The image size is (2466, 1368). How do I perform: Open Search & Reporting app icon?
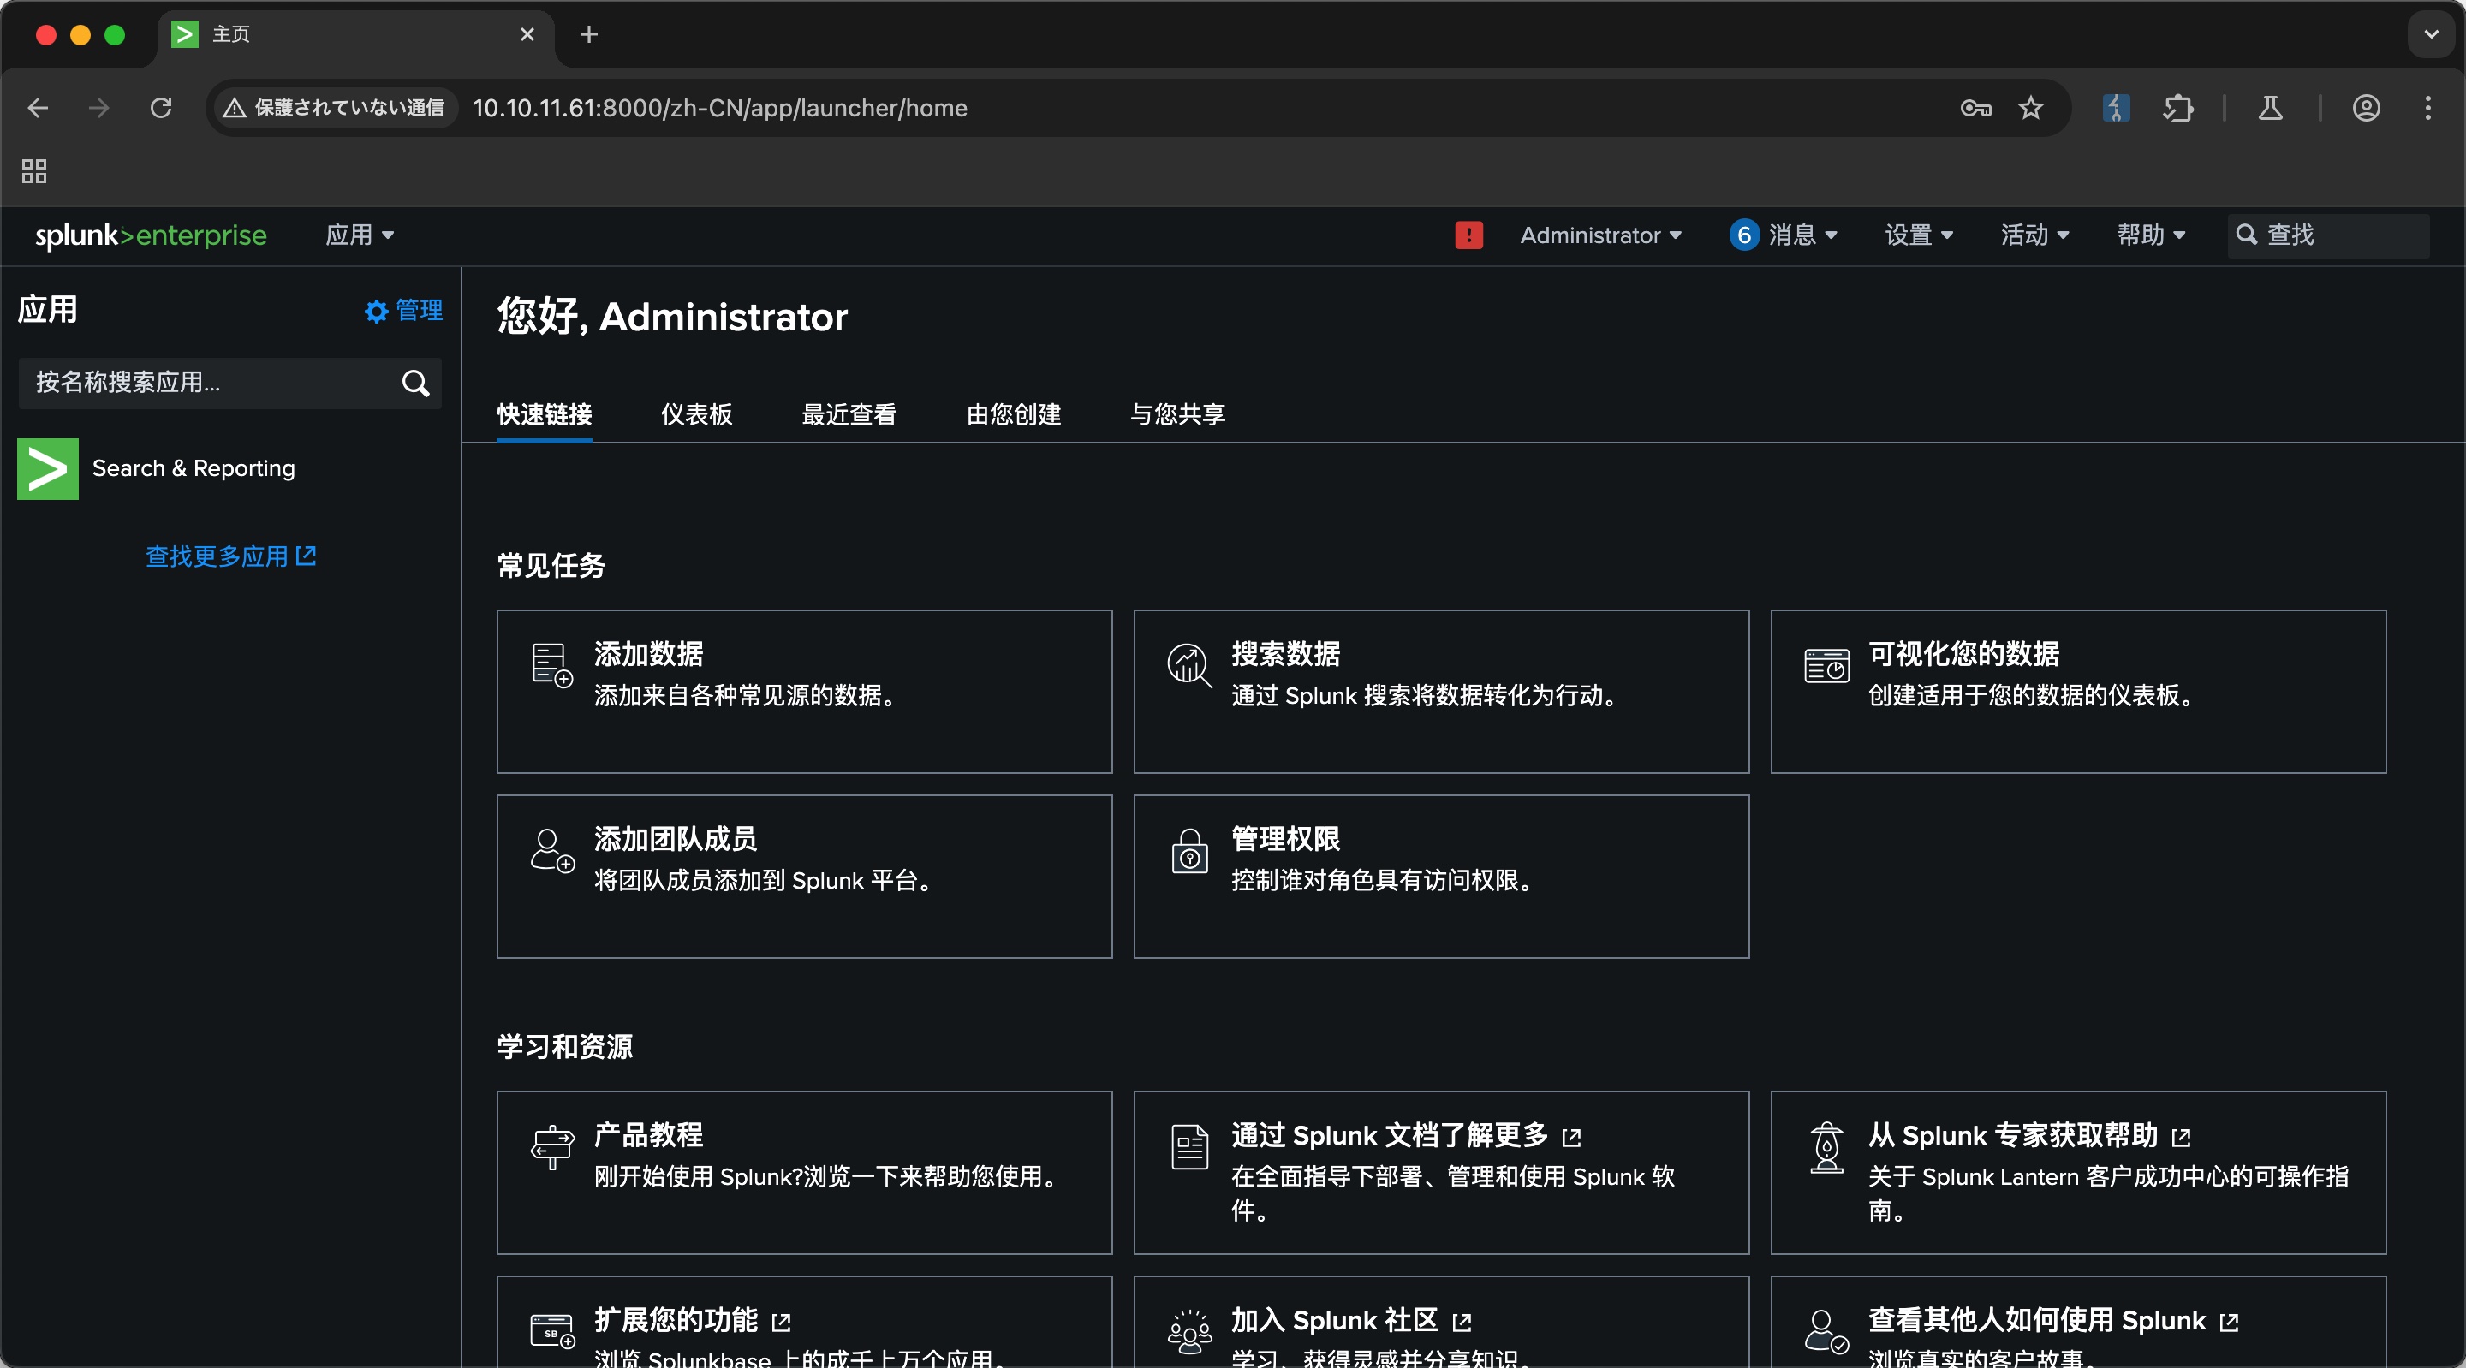coord(48,468)
